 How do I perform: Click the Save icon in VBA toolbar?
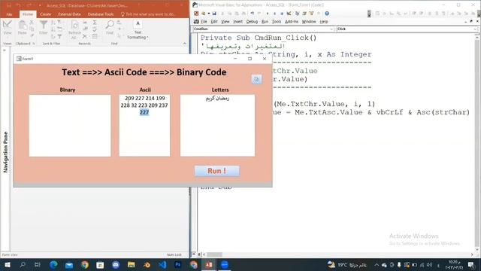pos(214,14)
